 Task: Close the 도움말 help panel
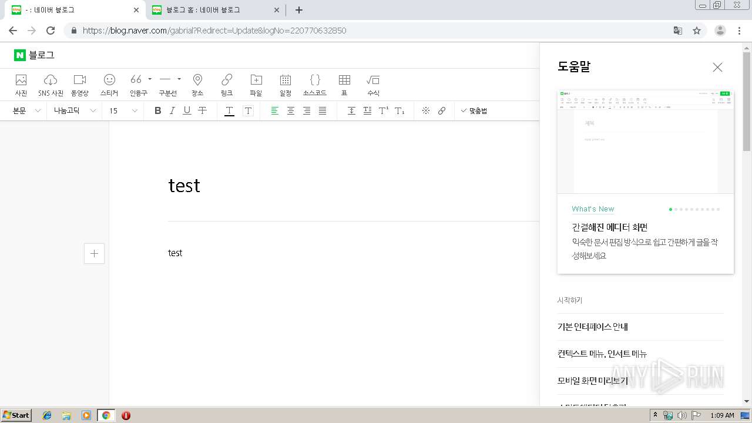(x=717, y=68)
